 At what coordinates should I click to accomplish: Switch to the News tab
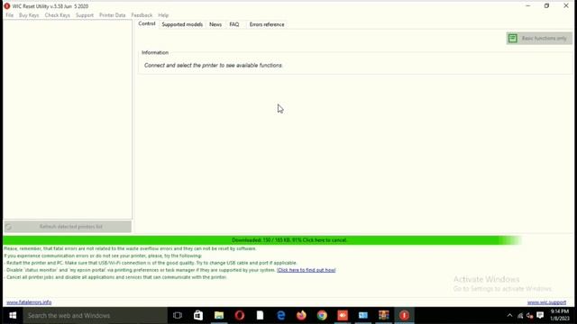tap(215, 24)
